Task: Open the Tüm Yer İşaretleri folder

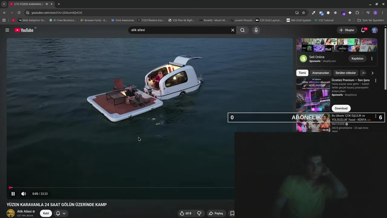Action: coord(371,20)
